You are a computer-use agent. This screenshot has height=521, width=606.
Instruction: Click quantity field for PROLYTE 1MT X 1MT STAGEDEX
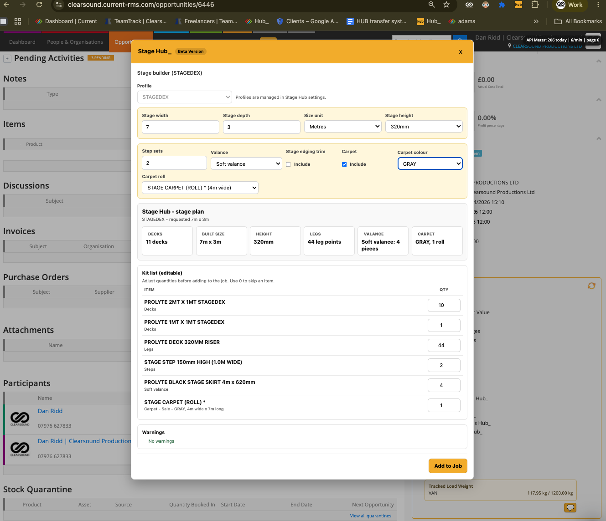(444, 325)
